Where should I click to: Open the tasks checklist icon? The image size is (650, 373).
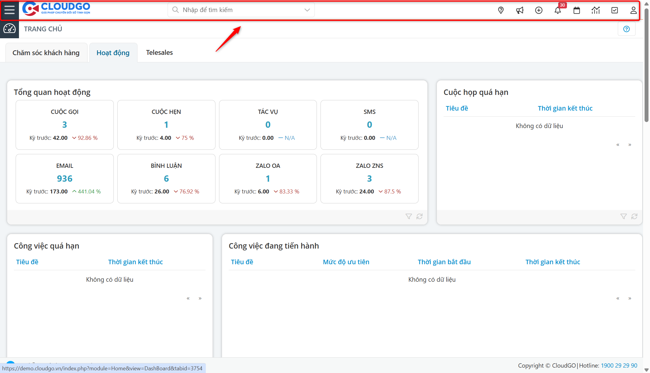tap(614, 10)
